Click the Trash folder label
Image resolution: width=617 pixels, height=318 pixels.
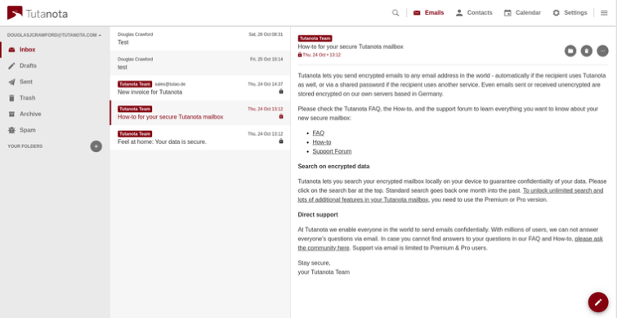coord(28,98)
